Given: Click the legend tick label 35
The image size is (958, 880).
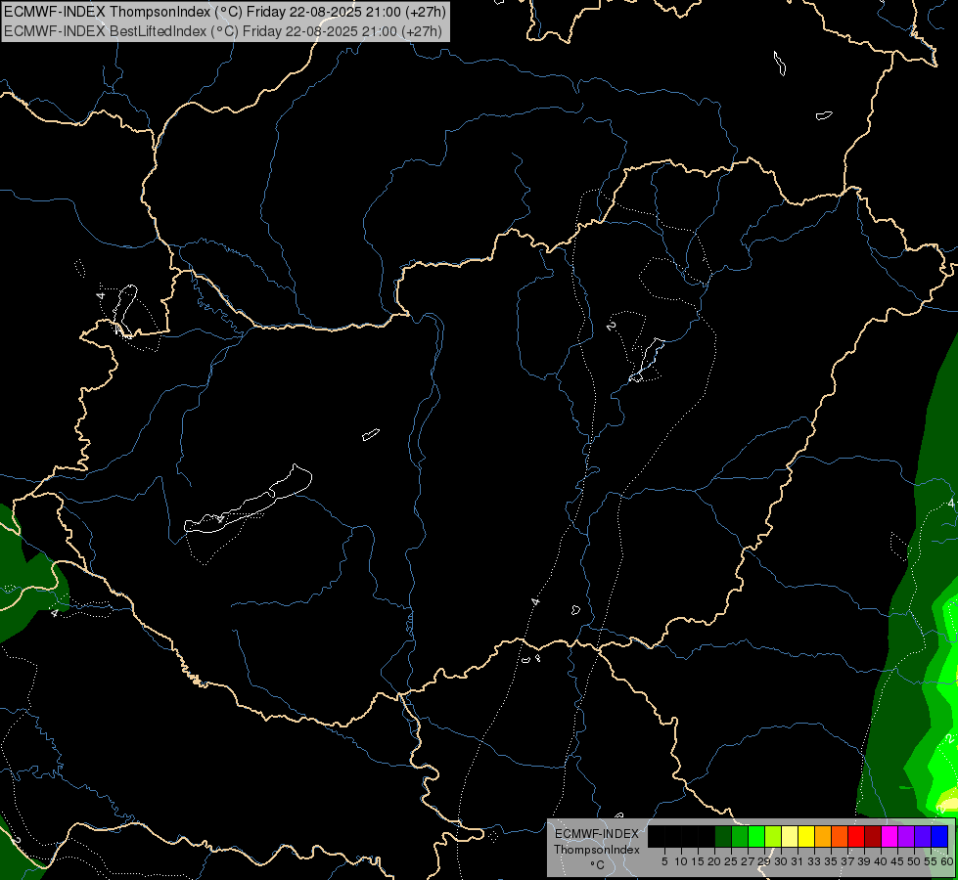Looking at the screenshot, I should (x=831, y=861).
